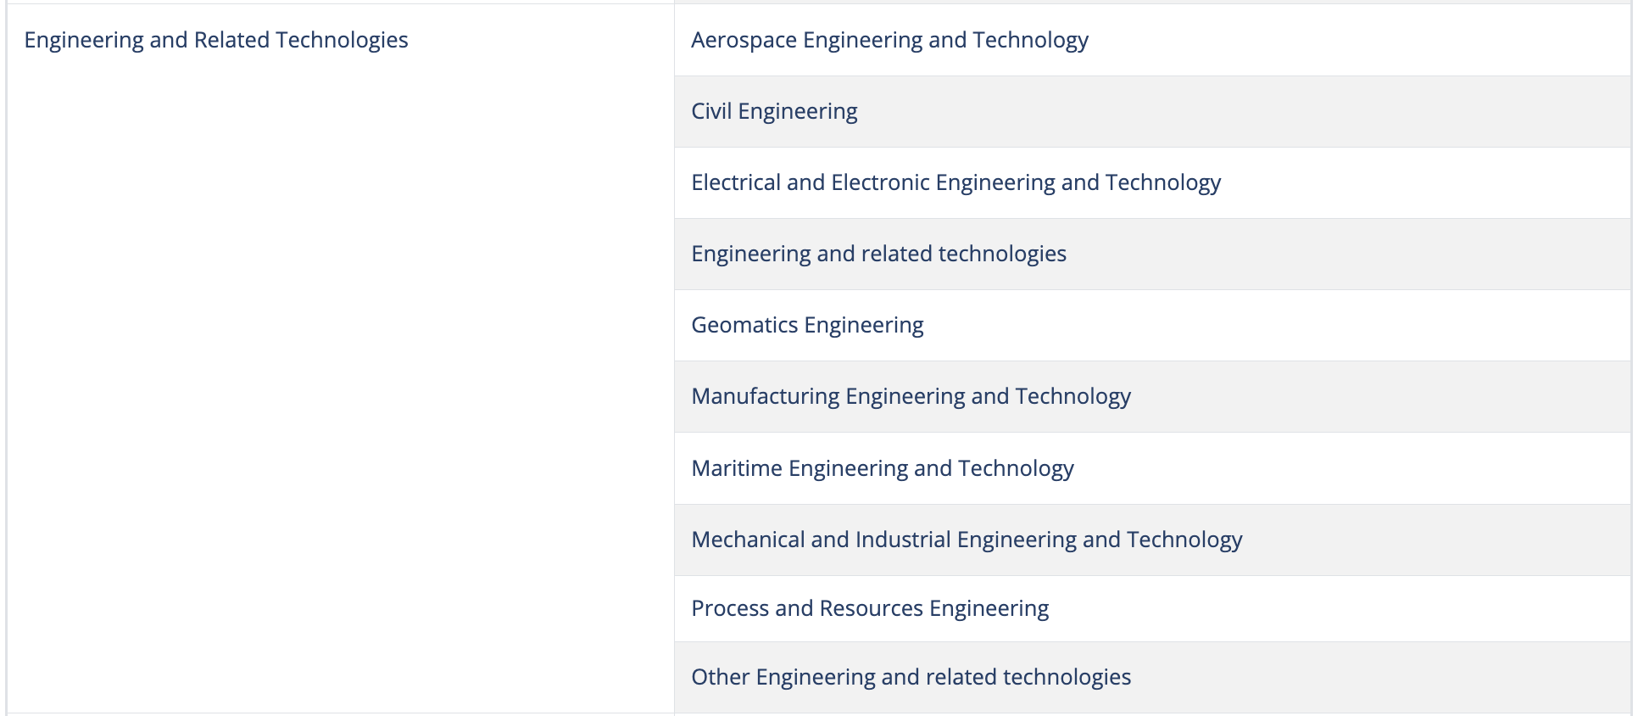Click the word Other in the last row

pos(720,677)
